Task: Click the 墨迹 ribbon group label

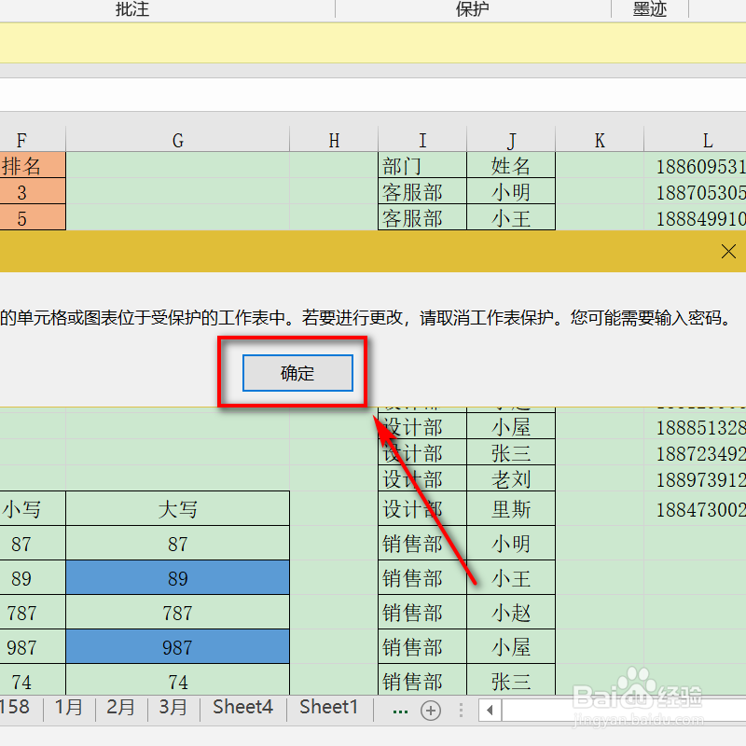Action: tap(649, 9)
